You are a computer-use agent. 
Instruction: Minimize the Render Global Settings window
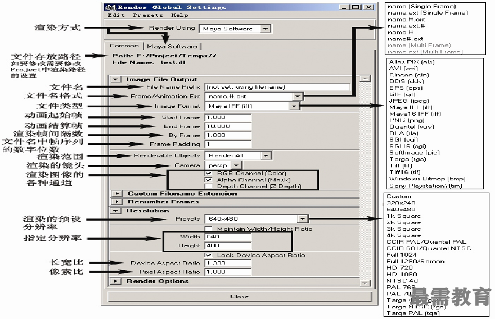pyautogui.click(x=344, y=7)
